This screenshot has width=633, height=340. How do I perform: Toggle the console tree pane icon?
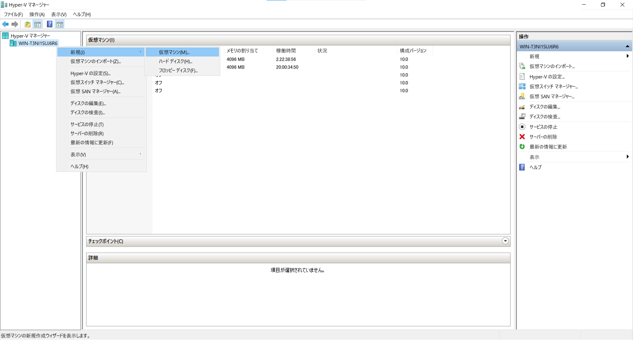click(38, 24)
